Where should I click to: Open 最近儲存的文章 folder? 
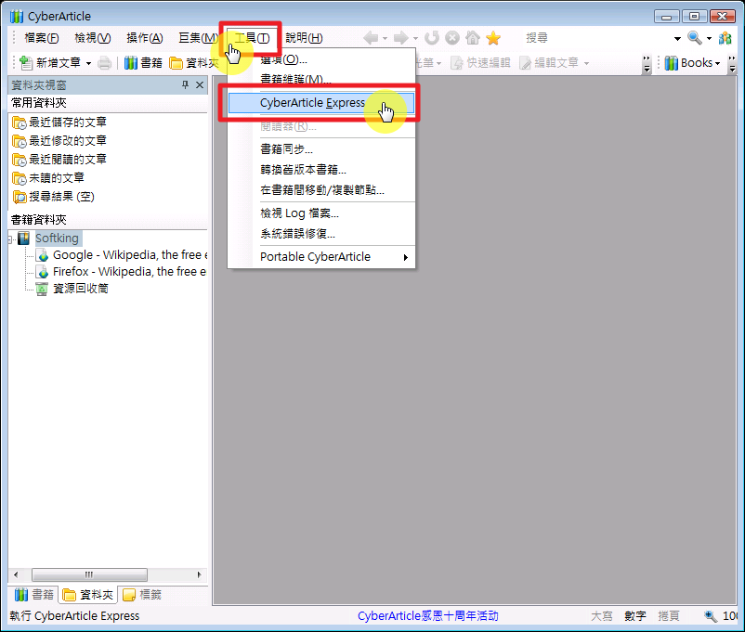coord(67,123)
